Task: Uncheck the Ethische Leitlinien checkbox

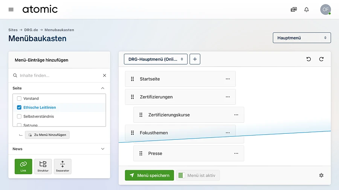Action: 19,107
